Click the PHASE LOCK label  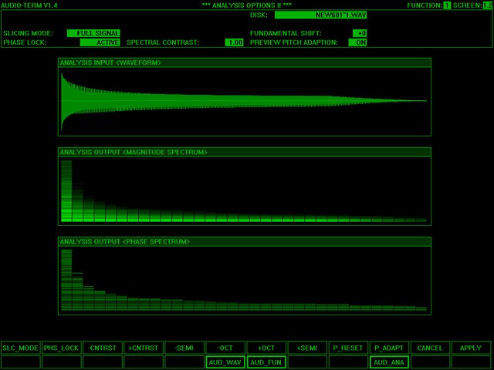25,42
